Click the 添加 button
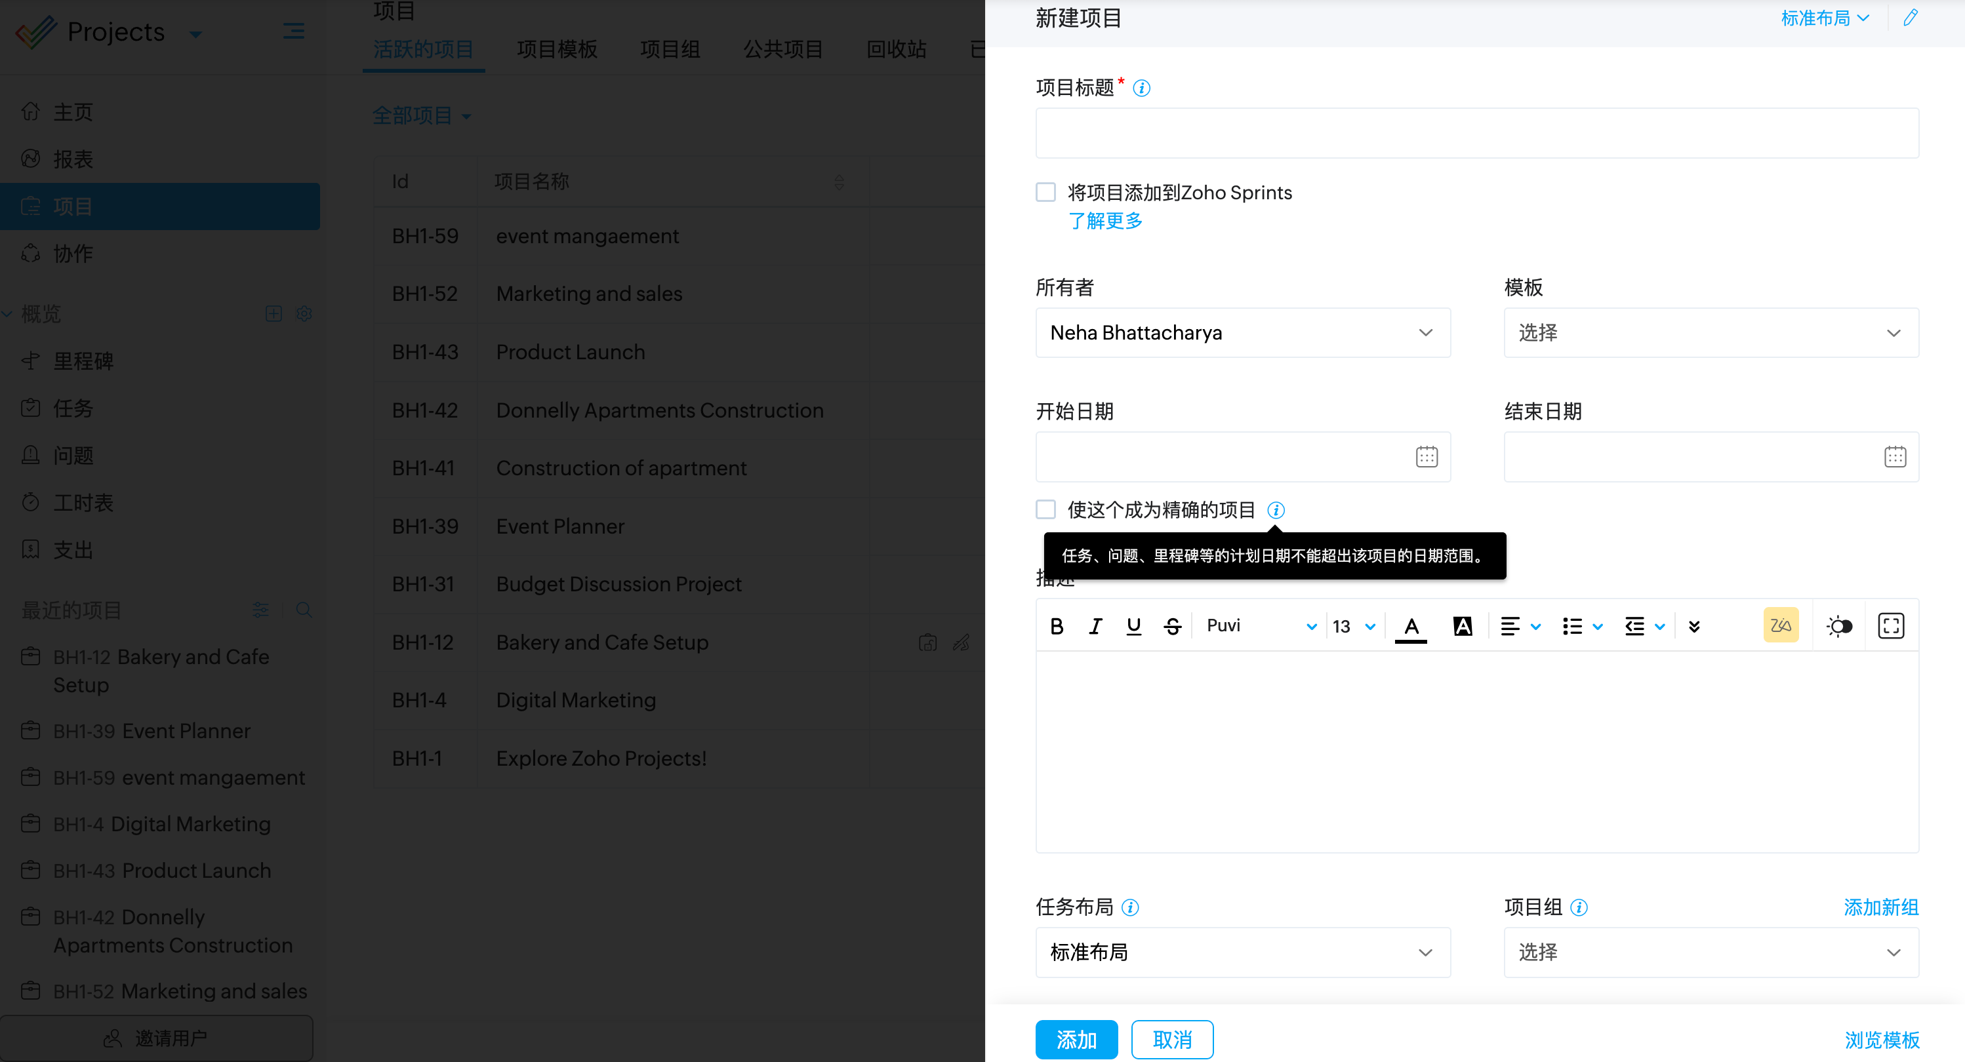1965x1062 pixels. (x=1076, y=1039)
